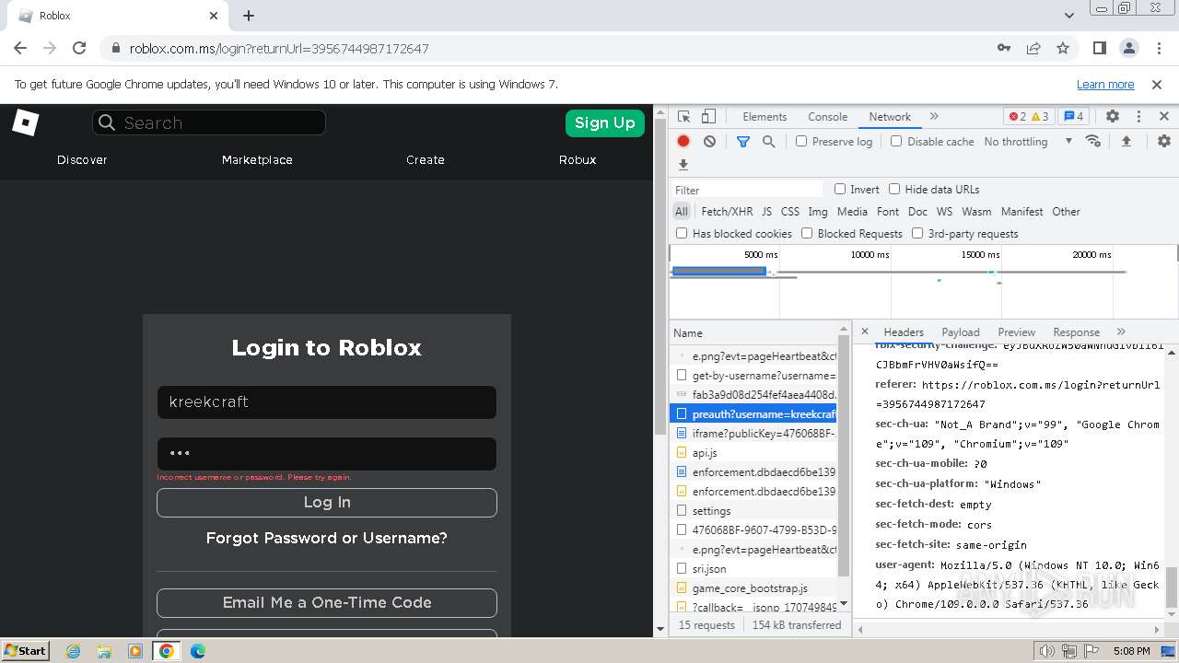The width and height of the screenshot is (1179, 663).
Task: Open the Payload tab
Action: [x=960, y=332]
